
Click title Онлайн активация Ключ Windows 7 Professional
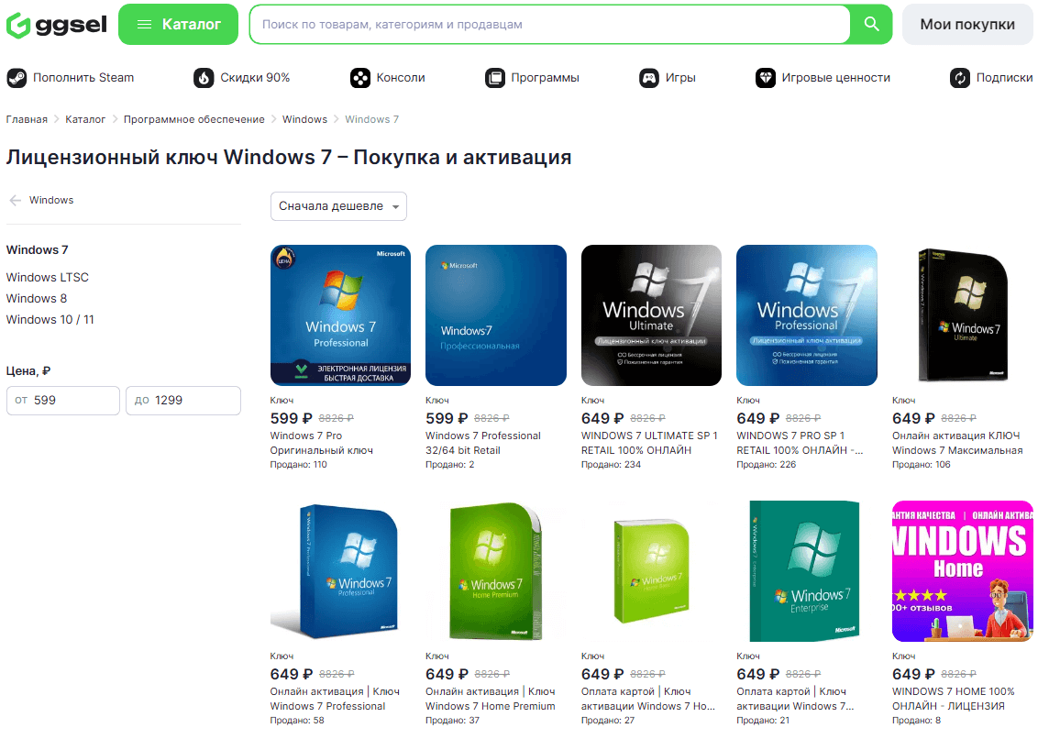point(335,699)
